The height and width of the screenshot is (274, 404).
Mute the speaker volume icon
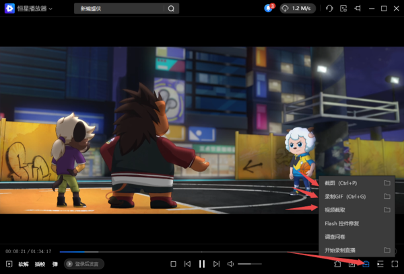(230, 264)
